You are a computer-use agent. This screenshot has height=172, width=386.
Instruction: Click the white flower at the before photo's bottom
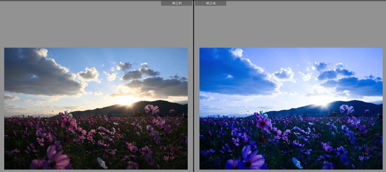point(102,163)
